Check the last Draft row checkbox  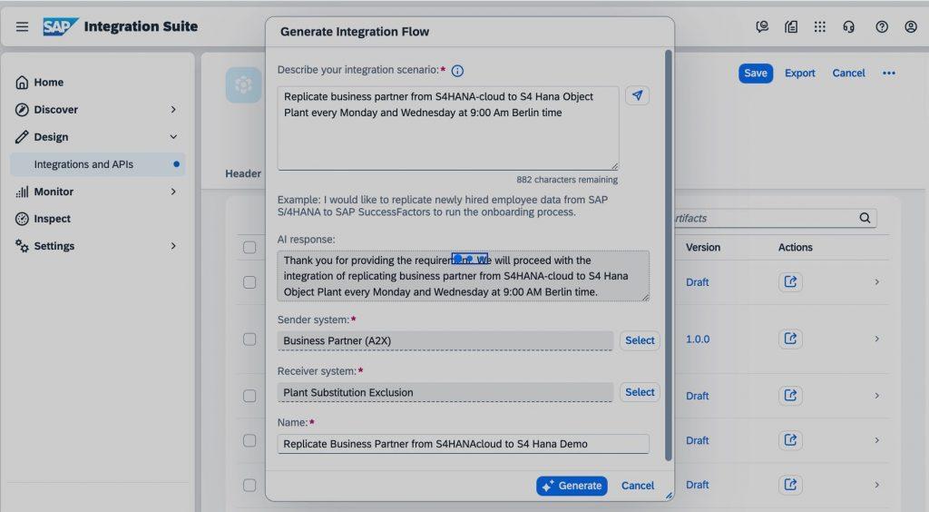(249, 485)
